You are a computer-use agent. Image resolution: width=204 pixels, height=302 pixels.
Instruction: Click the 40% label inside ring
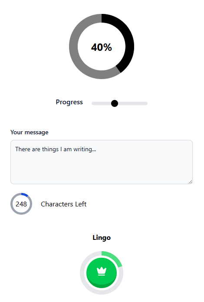102,47
